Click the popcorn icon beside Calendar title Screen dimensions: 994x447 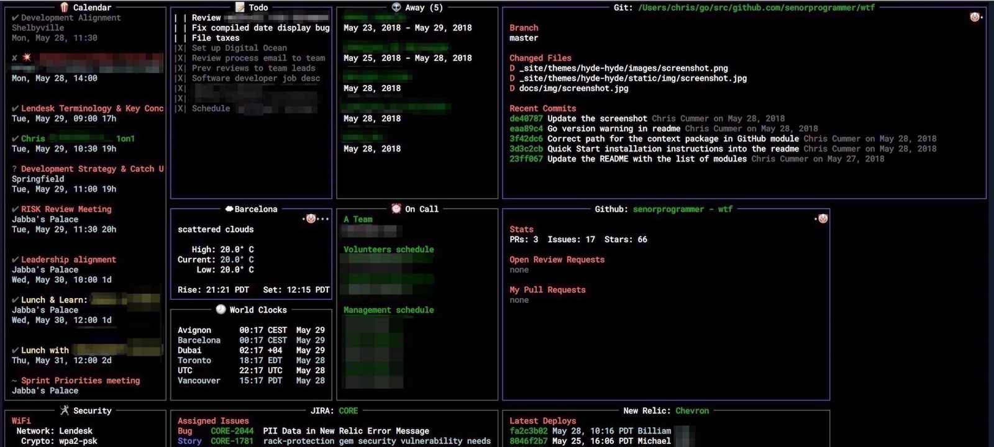[64, 7]
